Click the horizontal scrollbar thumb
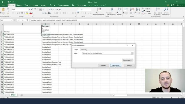This screenshot has width=185, height=104. [121, 95]
